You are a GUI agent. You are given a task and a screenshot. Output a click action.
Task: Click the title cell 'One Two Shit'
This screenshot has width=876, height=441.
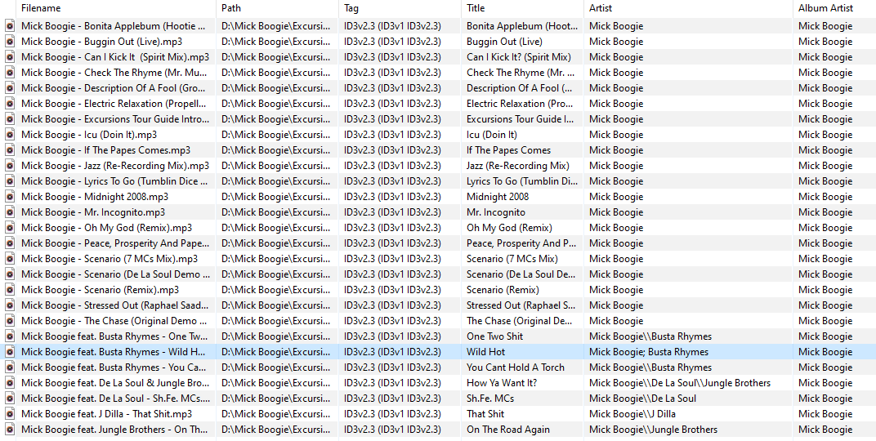(494, 336)
